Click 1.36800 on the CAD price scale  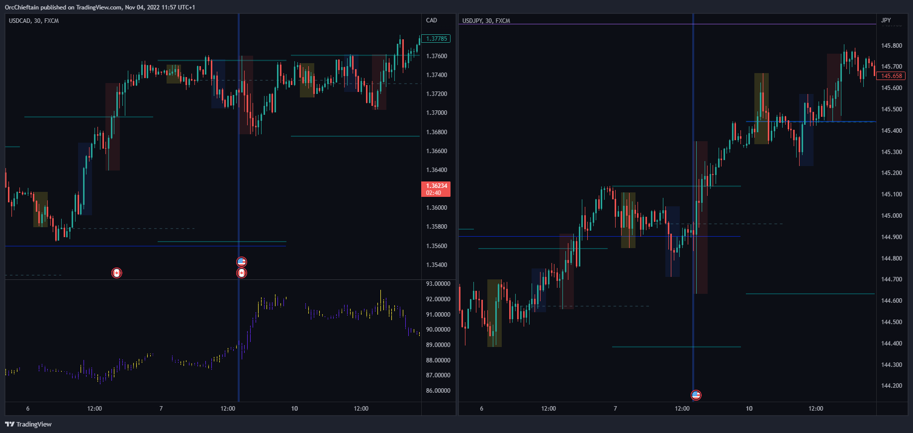[x=437, y=132]
